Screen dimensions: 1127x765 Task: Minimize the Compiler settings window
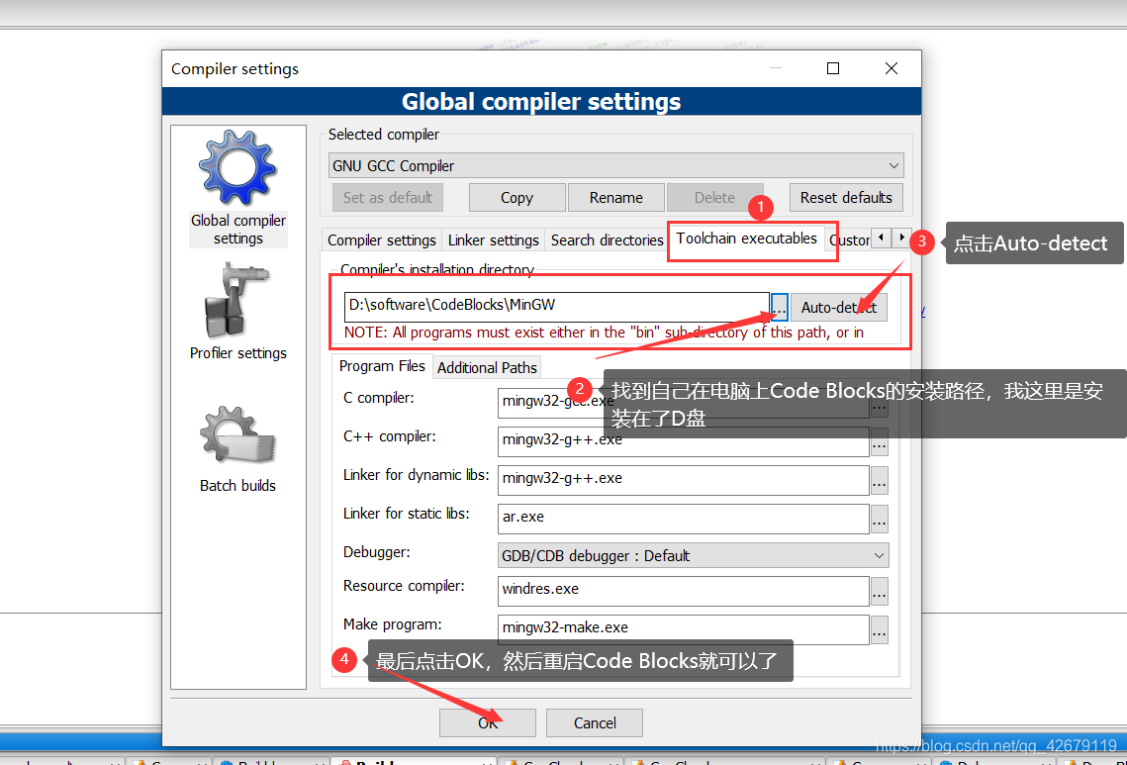(776, 68)
